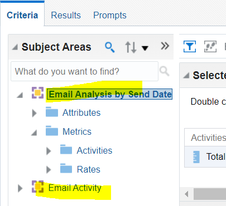Viewport: 226px width, 206px height.
Task: Click the gray footprints toolbar icon
Action: [x=210, y=46]
